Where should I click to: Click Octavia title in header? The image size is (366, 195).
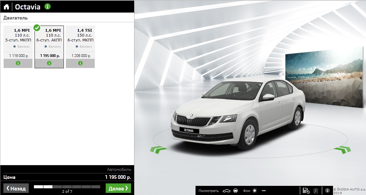[27, 7]
